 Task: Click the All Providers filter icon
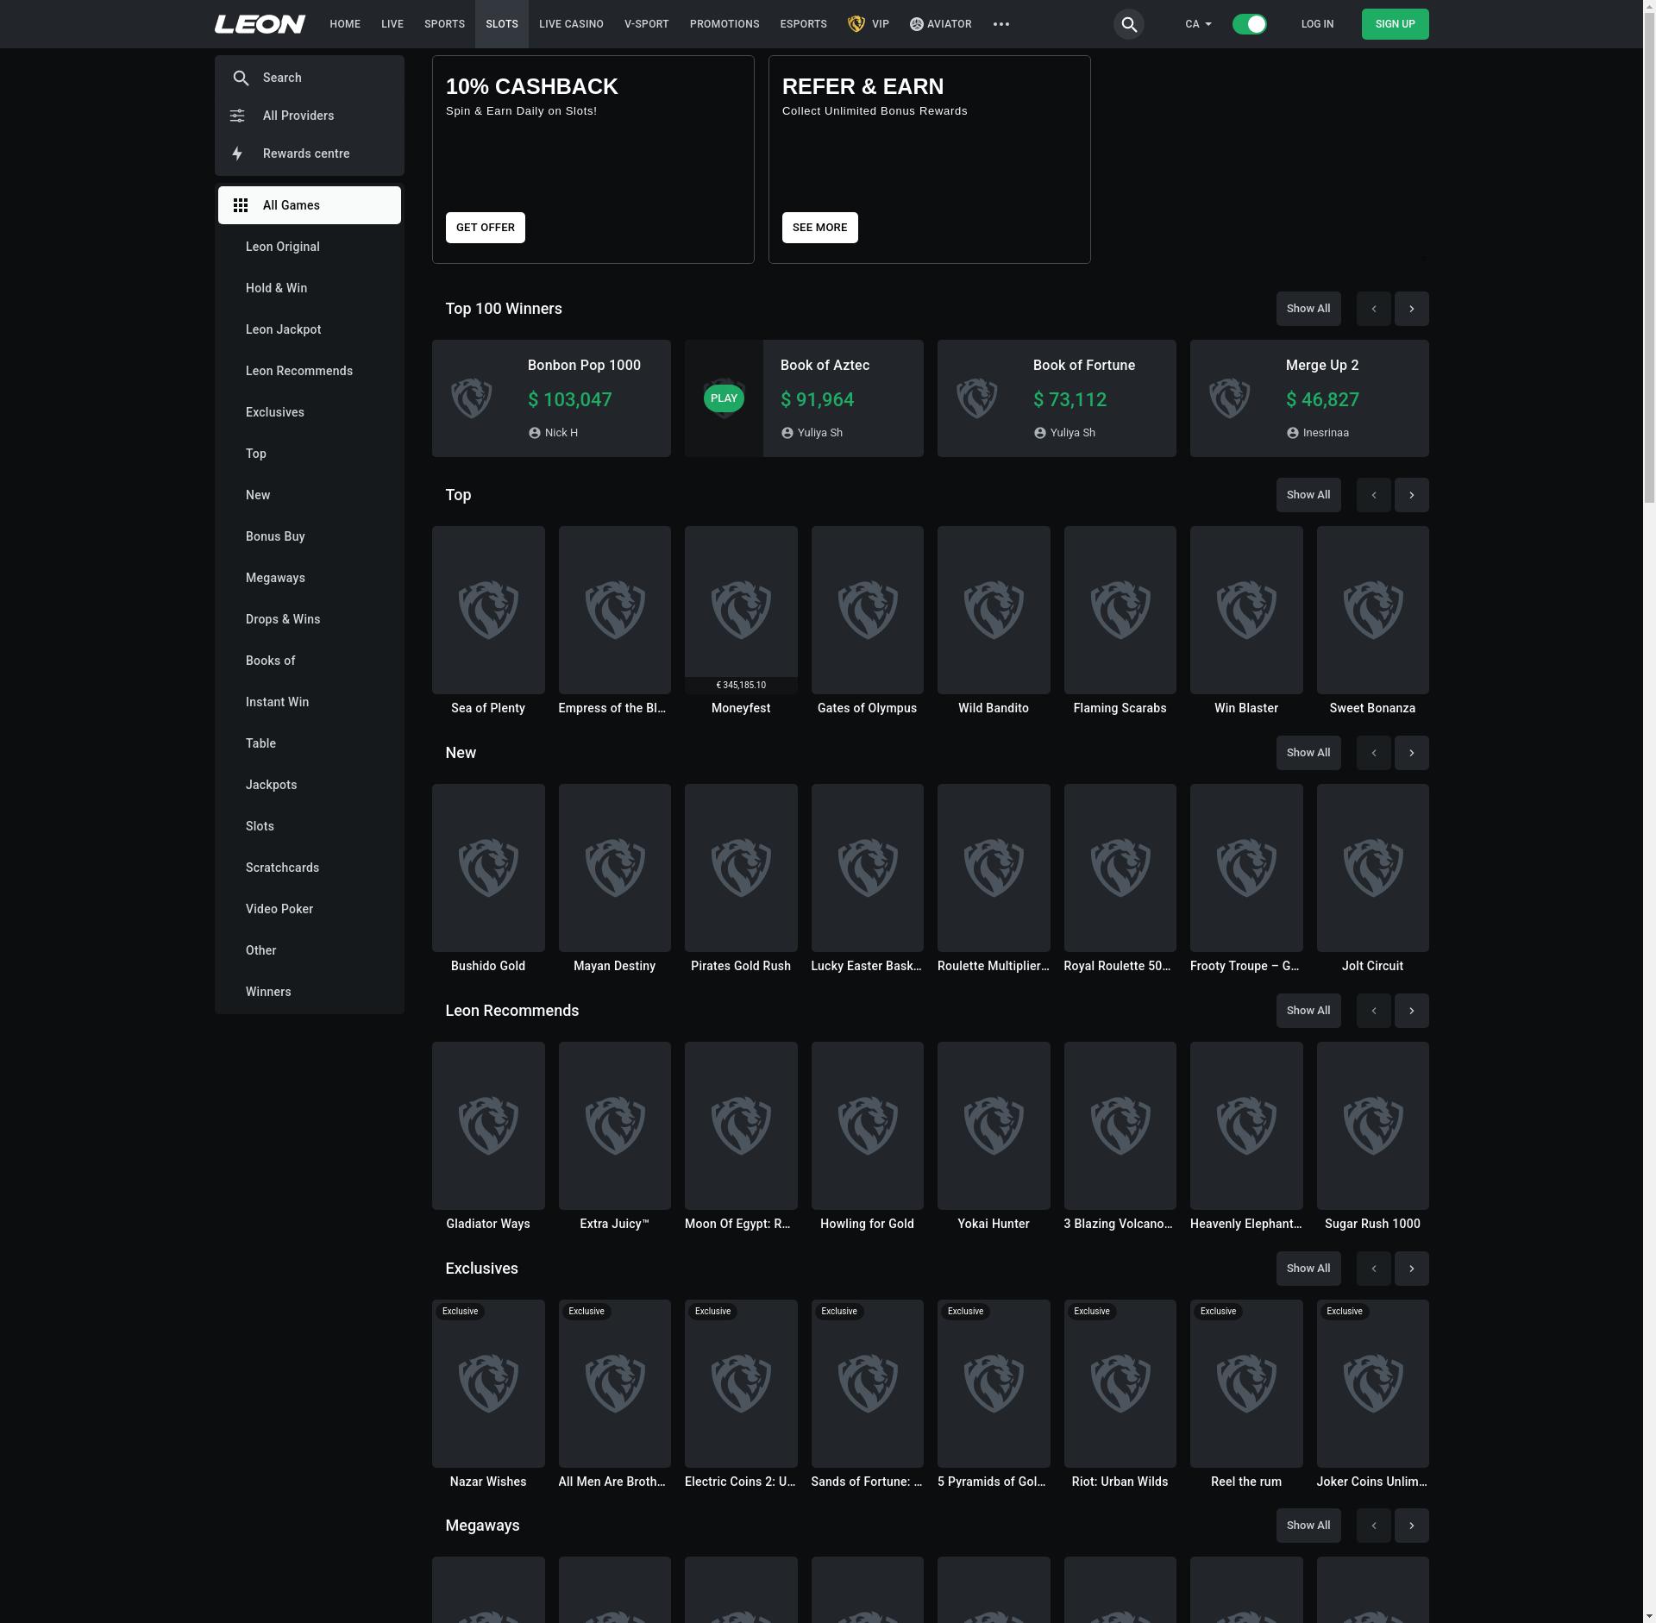point(237,116)
